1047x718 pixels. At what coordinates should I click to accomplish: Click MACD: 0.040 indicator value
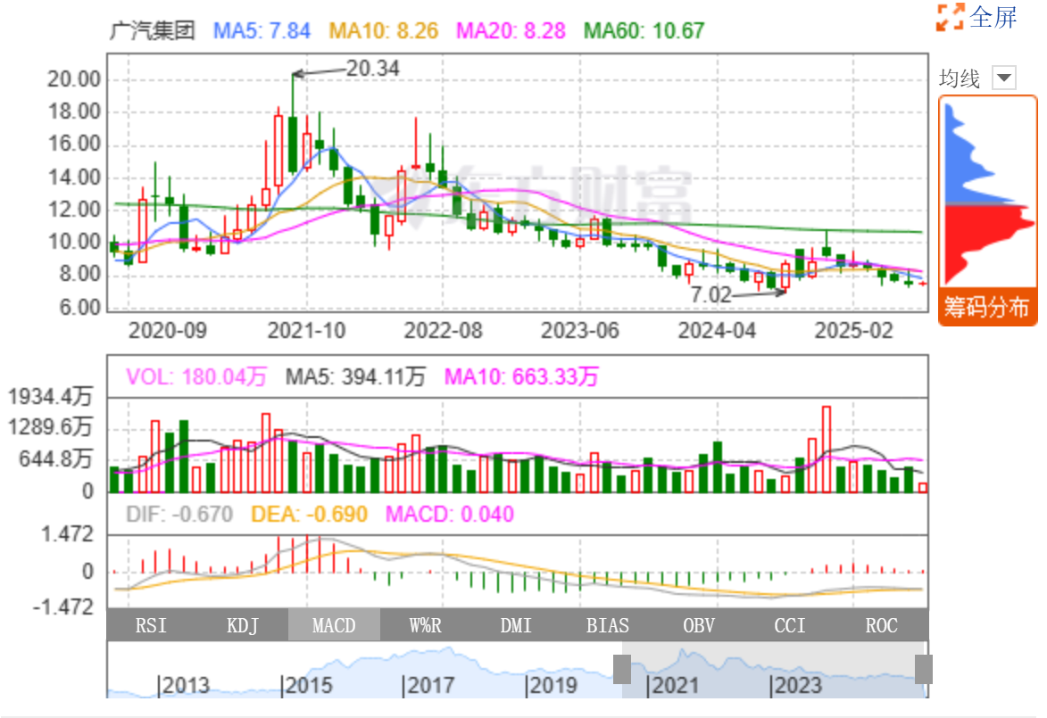(x=450, y=515)
